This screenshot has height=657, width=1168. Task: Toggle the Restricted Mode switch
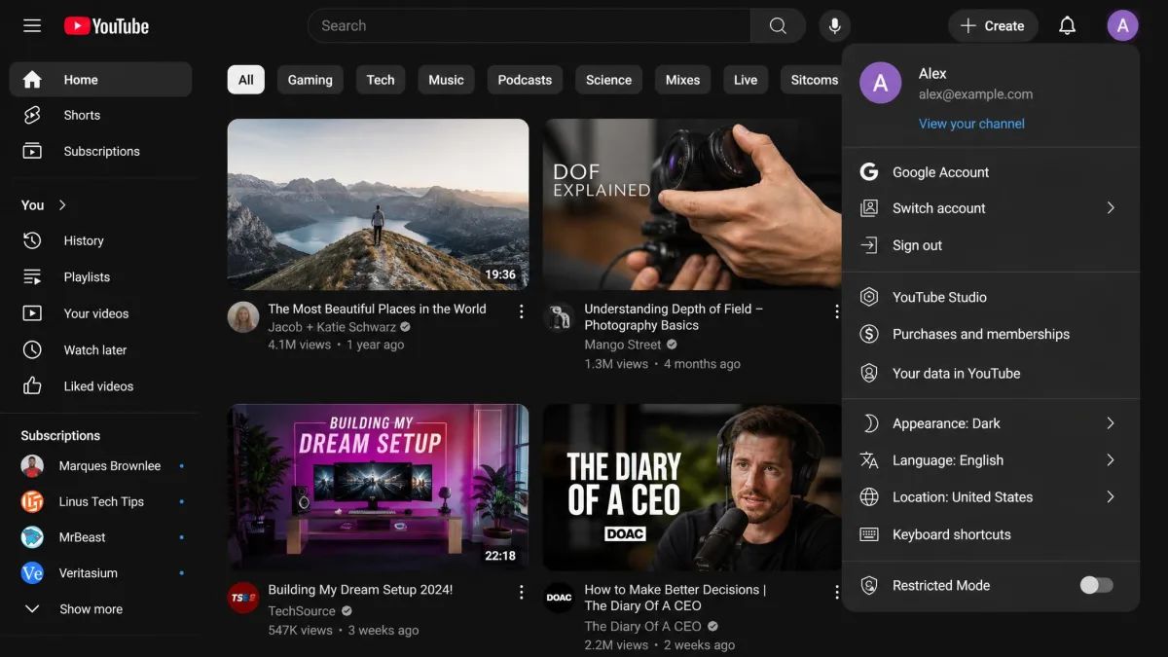[x=1096, y=585]
